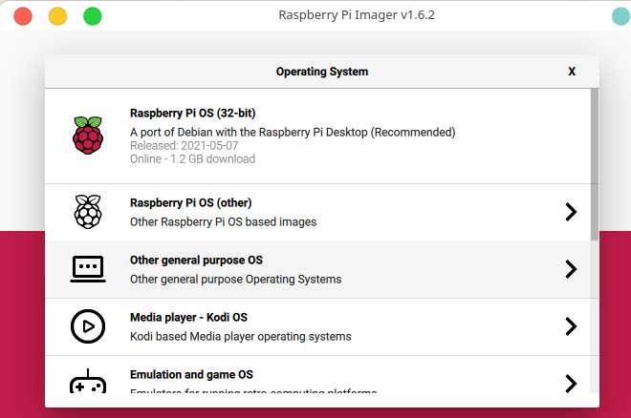Screen dimensions: 631x418
Task: Click the operating system list scrollbar
Action: [x=595, y=165]
